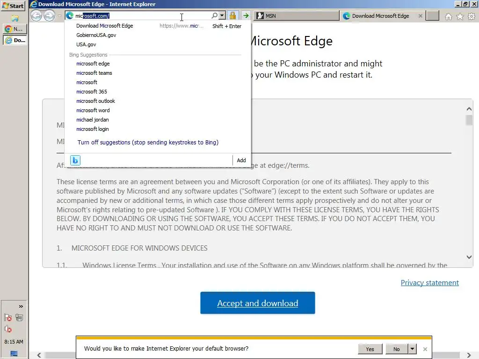Screen dimensions: 479x359
Task: Open the network tray icon
Action: (19, 318)
